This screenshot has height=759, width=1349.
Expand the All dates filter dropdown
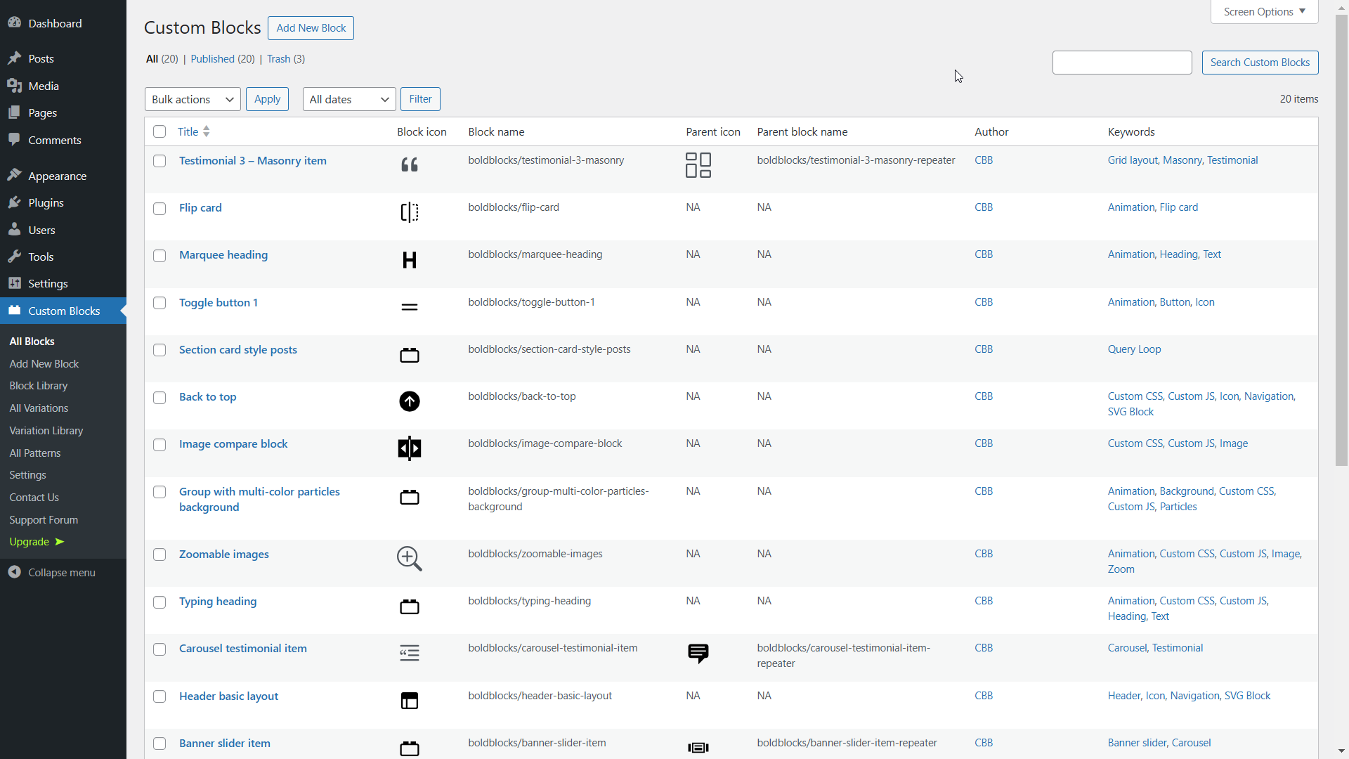click(x=349, y=99)
